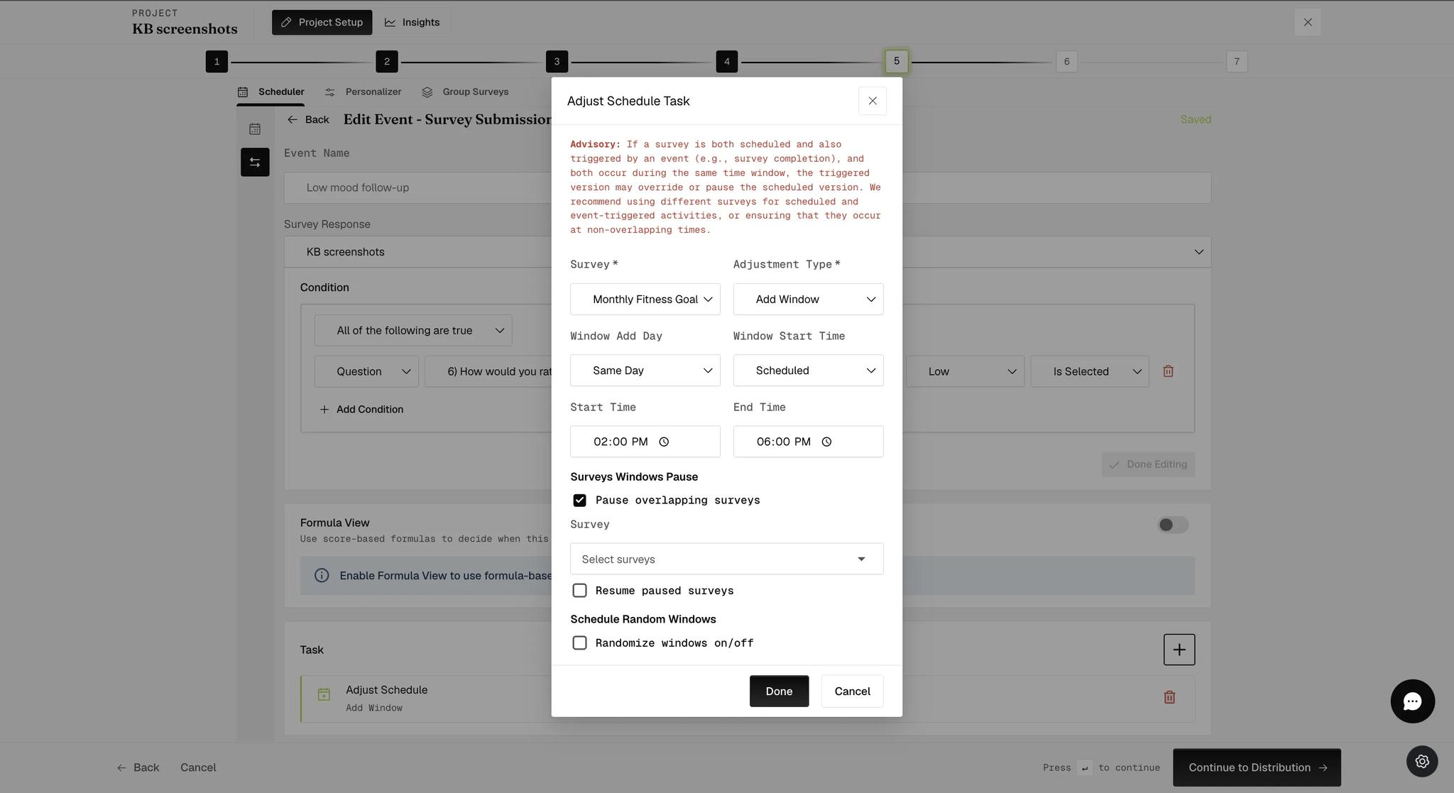Open the Adjustment Type Add Window dropdown
Viewport: 1454px width, 793px height.
click(809, 300)
